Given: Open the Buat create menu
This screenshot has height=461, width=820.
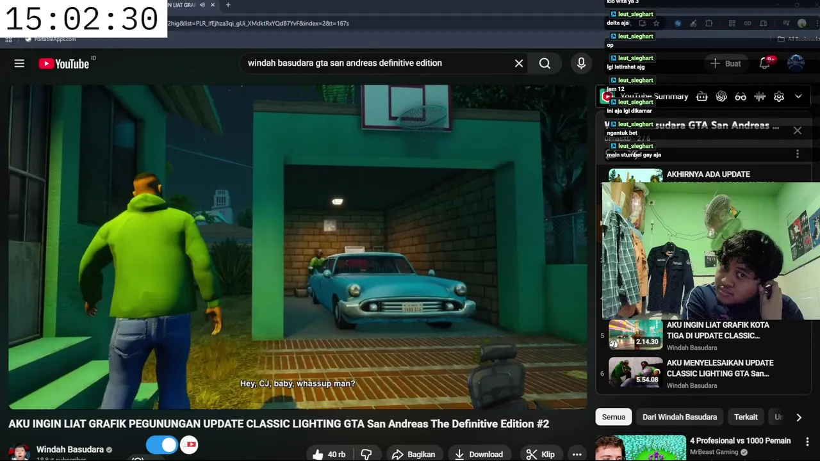Looking at the screenshot, I should [x=726, y=63].
